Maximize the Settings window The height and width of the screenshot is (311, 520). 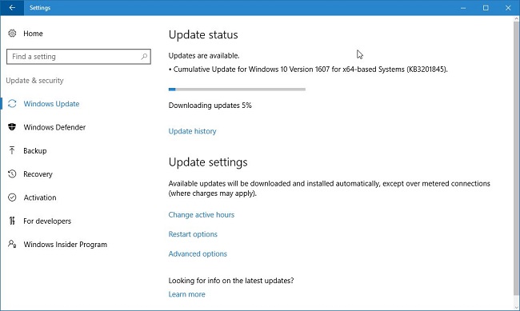point(486,8)
